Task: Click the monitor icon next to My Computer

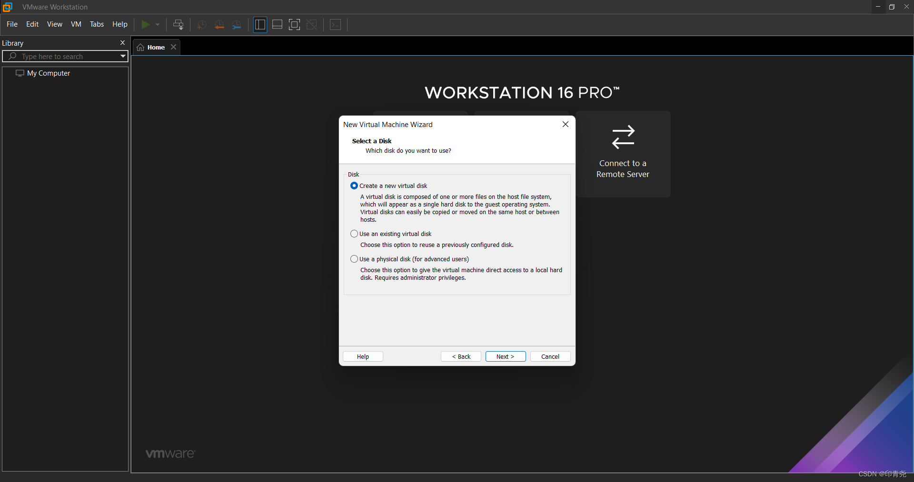Action: tap(20, 73)
